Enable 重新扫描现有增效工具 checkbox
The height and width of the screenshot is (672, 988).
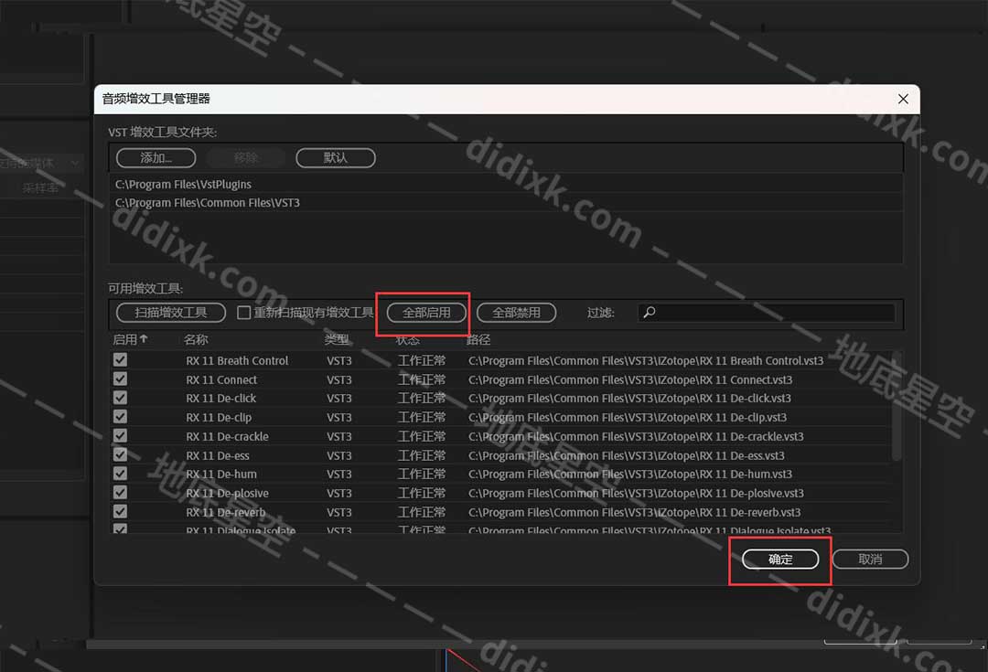pos(244,313)
